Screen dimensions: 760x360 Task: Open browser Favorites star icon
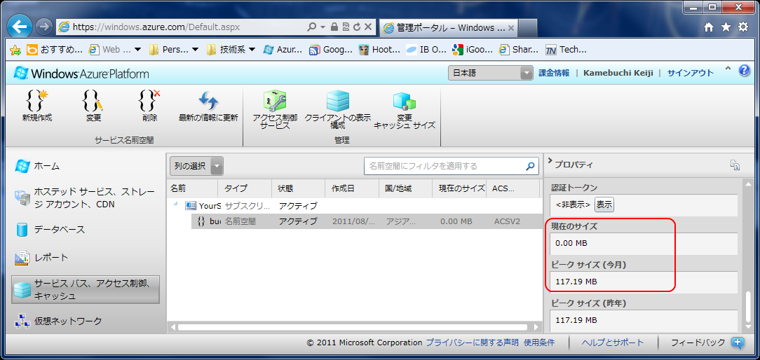coord(726,27)
